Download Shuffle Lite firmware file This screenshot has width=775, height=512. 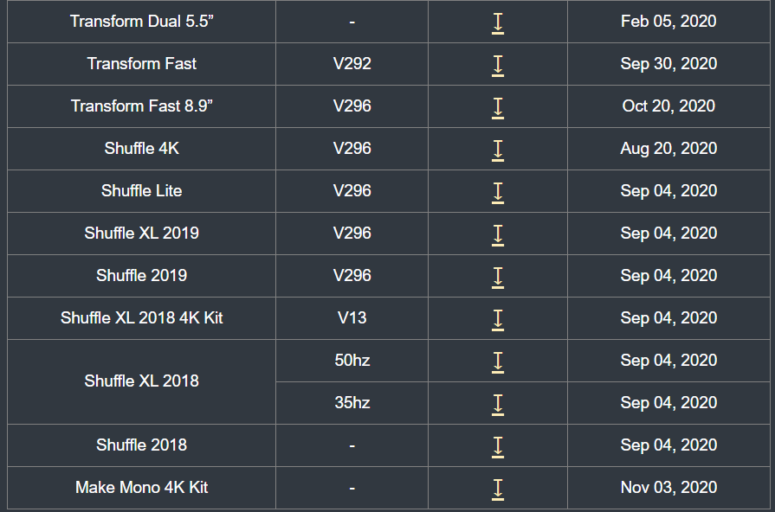click(x=498, y=193)
